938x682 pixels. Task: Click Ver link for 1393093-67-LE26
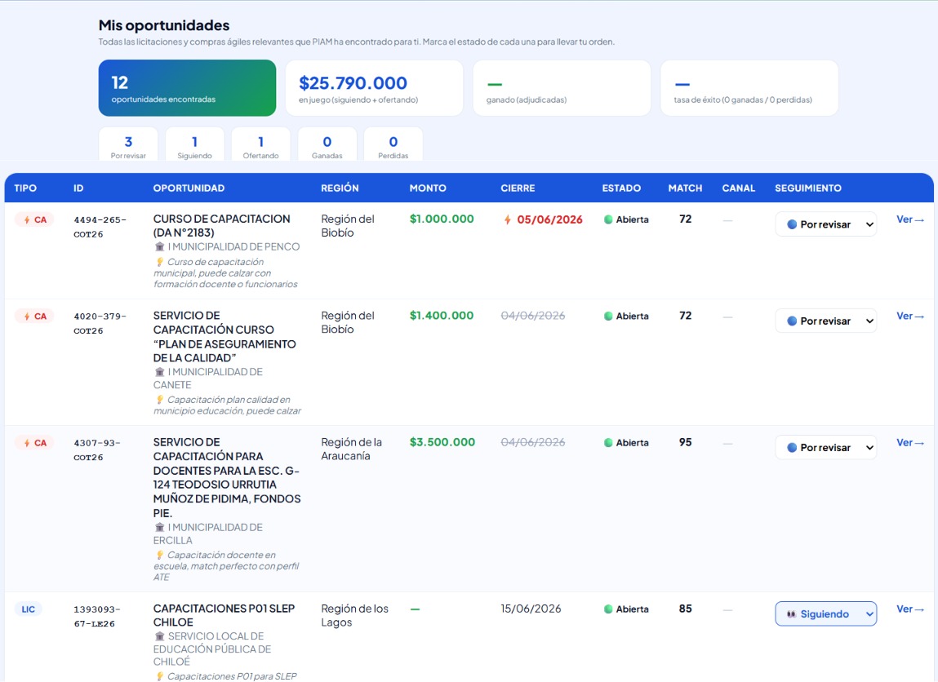pos(910,609)
